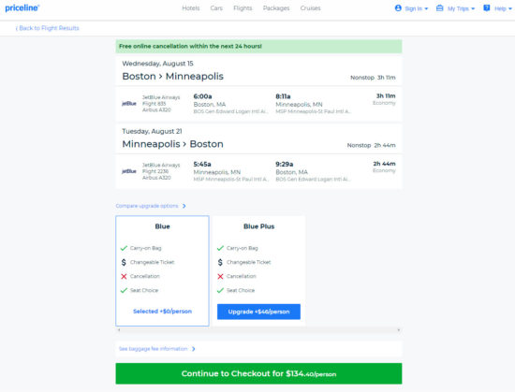The image size is (515, 392).
Task: Go to the Hotels tab
Action: (191, 8)
